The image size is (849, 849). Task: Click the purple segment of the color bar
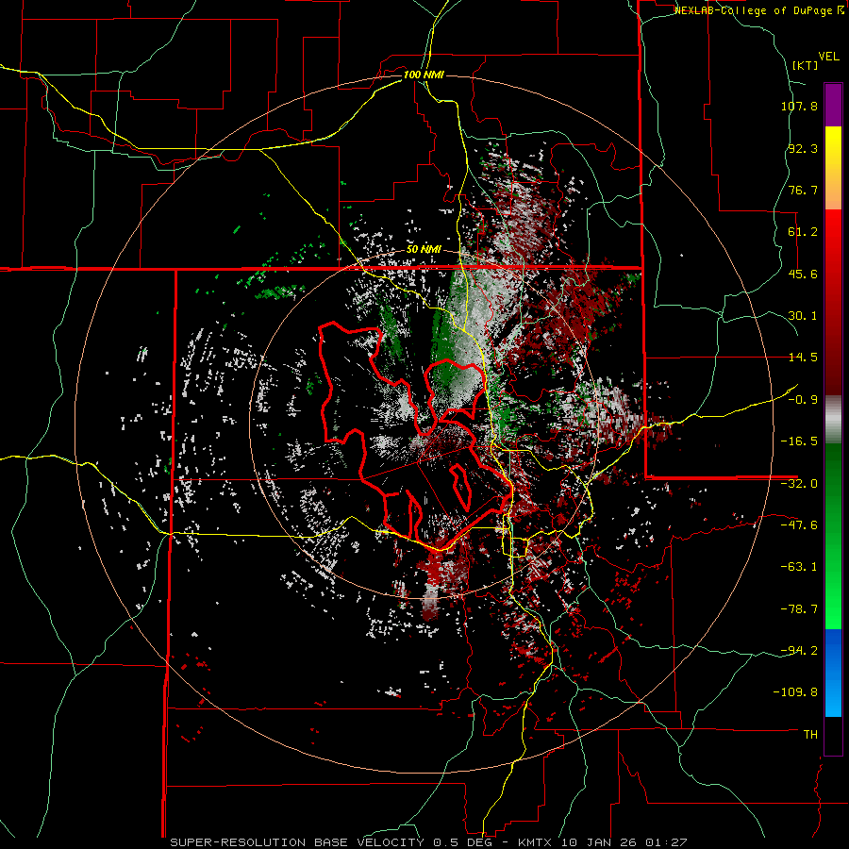pos(833,106)
